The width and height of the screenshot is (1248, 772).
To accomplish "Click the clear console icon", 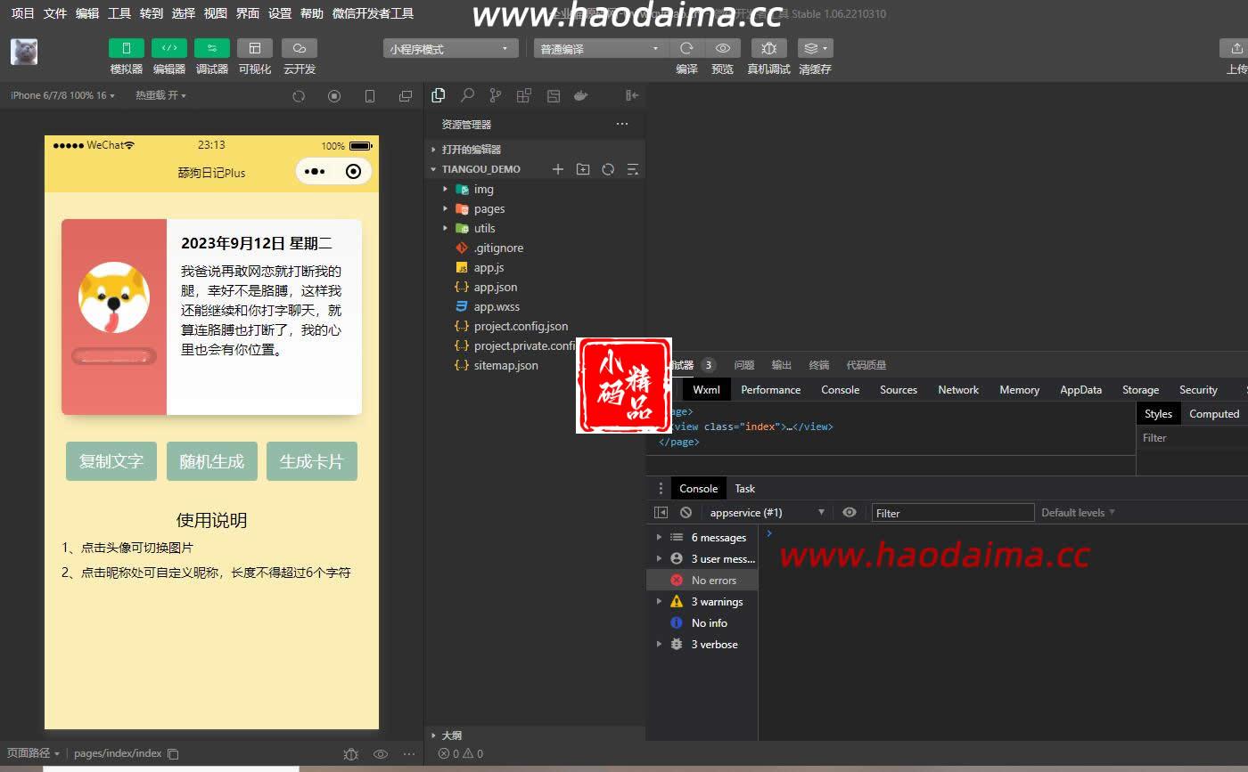I will tap(686, 513).
